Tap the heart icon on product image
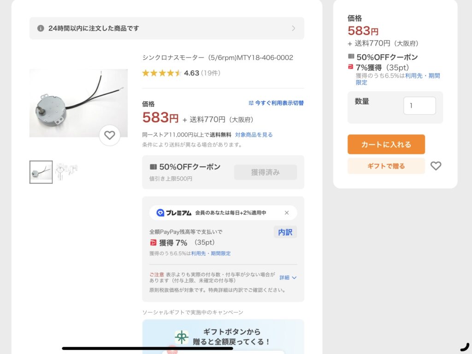 110,135
